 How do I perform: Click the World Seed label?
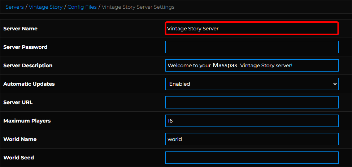click(18, 158)
